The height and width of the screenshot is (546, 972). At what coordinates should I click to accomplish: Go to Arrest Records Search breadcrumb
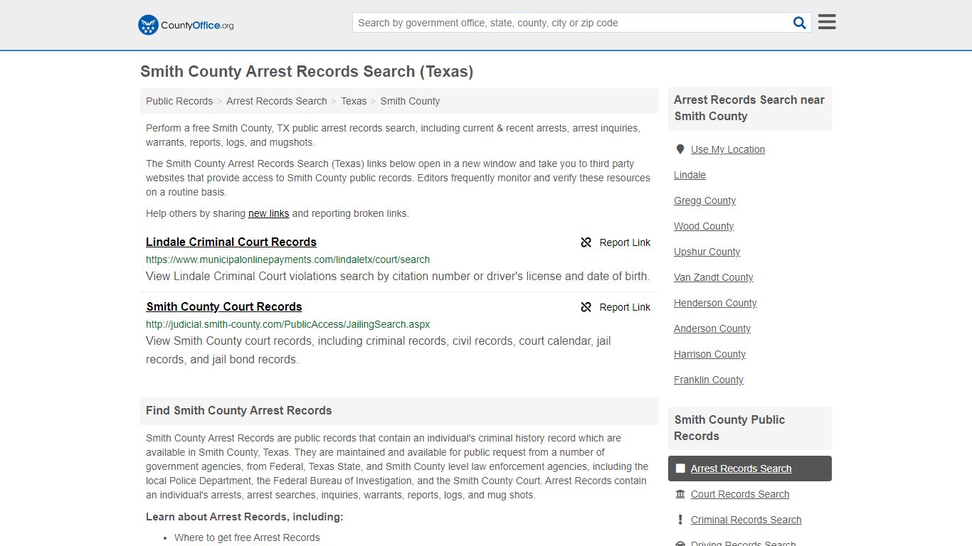click(277, 101)
